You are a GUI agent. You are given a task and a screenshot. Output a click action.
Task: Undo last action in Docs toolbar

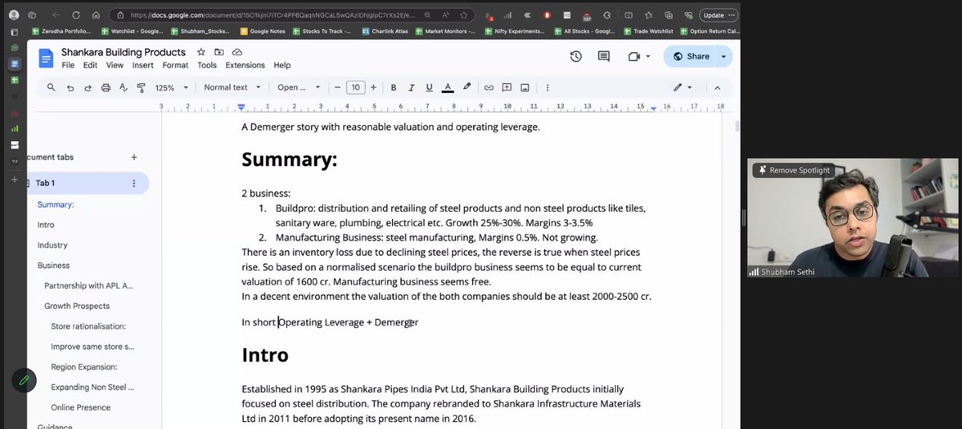70,87
